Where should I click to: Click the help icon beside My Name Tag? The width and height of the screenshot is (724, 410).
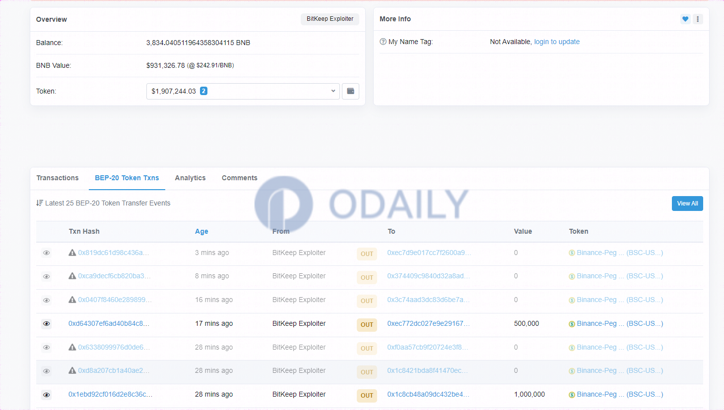383,42
